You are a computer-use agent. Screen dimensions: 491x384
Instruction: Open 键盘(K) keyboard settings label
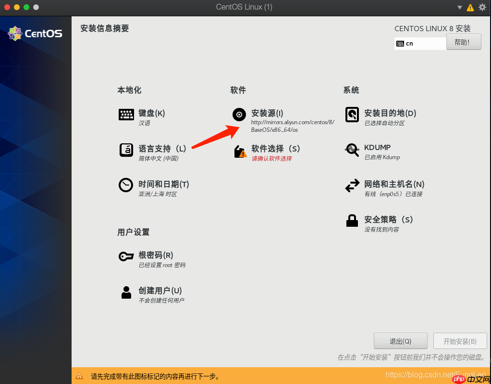151,113
